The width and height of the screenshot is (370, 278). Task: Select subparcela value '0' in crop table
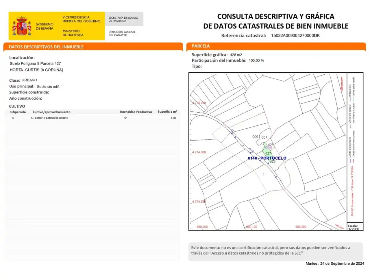13,118
